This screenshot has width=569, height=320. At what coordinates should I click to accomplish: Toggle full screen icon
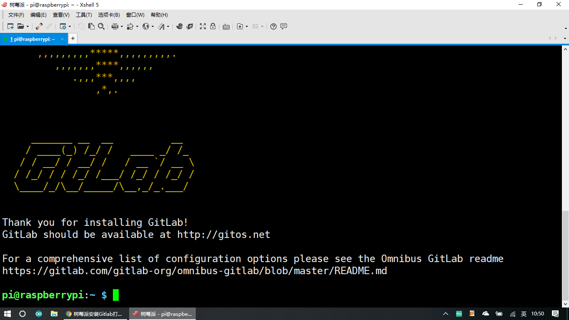[203, 26]
